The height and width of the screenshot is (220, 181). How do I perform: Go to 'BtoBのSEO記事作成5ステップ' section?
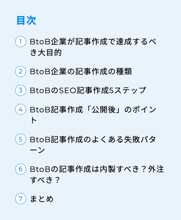point(88,90)
